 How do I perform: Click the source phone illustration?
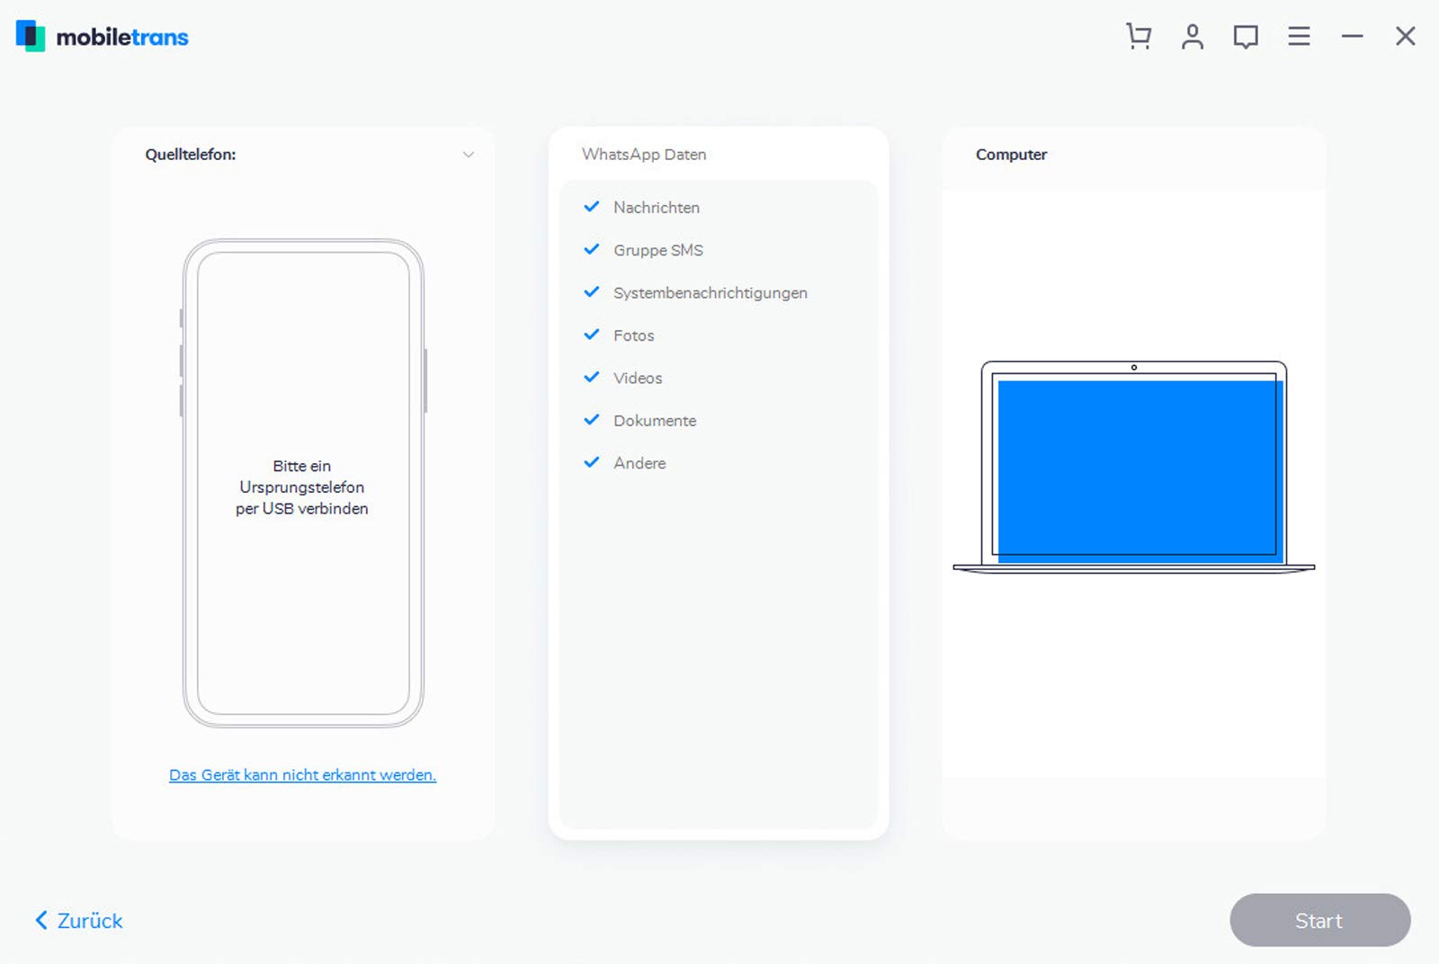[x=303, y=483]
